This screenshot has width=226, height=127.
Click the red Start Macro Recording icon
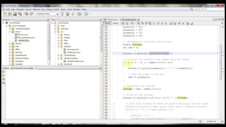pos(179,23)
